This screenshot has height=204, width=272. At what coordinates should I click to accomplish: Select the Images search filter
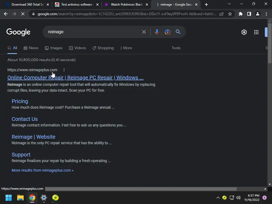54,48
